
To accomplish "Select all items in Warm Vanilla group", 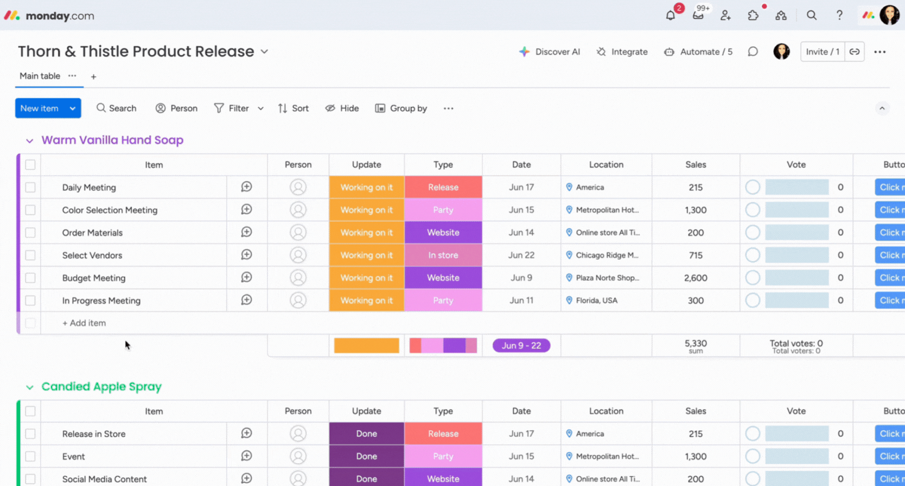I will pos(30,164).
